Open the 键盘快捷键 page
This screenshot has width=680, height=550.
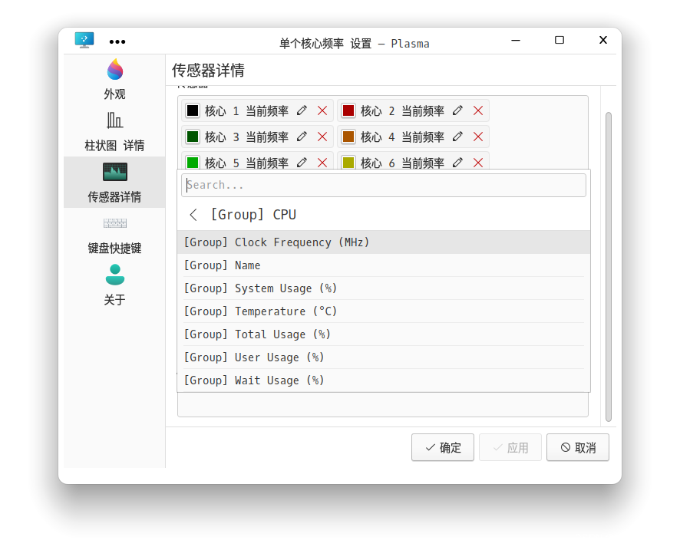click(114, 235)
